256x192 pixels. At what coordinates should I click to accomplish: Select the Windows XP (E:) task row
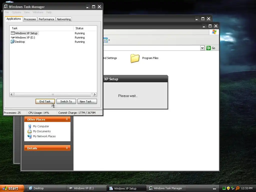(x=53, y=37)
